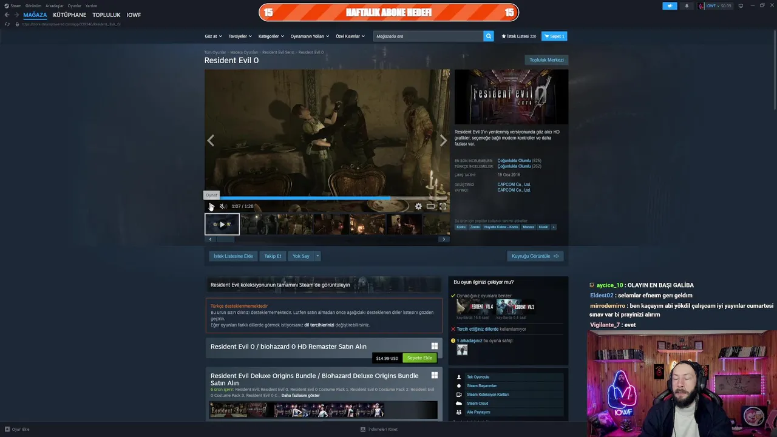Enter fullscreen for the trailer video
777x437 pixels.
pyautogui.click(x=443, y=206)
